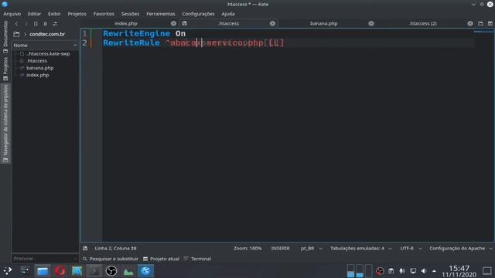Screen dimensions: 495x278
Task: Close .htaccess (2) tab
Action: [x=470, y=23]
